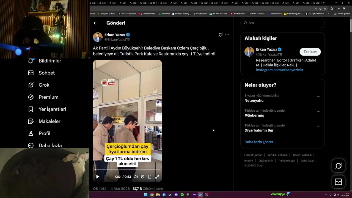
Task: Show more bookmarks with the chevron
Action: [x=328, y=13]
